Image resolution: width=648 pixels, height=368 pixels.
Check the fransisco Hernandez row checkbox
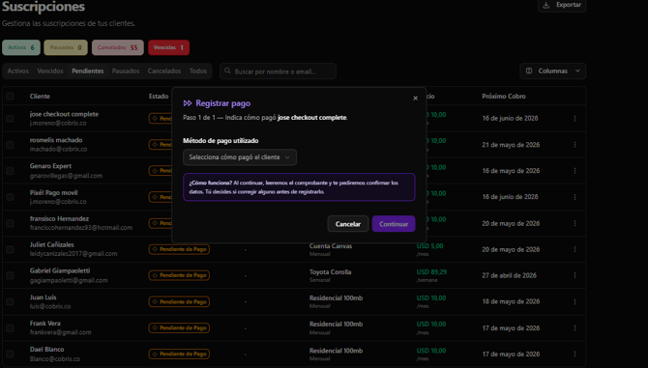[x=10, y=223]
